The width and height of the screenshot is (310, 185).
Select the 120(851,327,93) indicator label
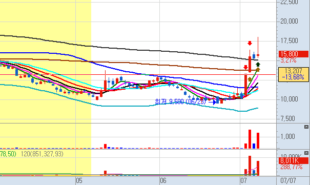[x=42, y=154]
